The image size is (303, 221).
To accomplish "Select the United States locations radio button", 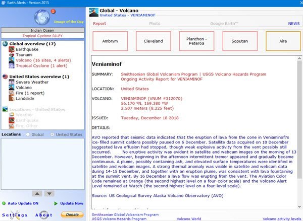I will (52, 134).
